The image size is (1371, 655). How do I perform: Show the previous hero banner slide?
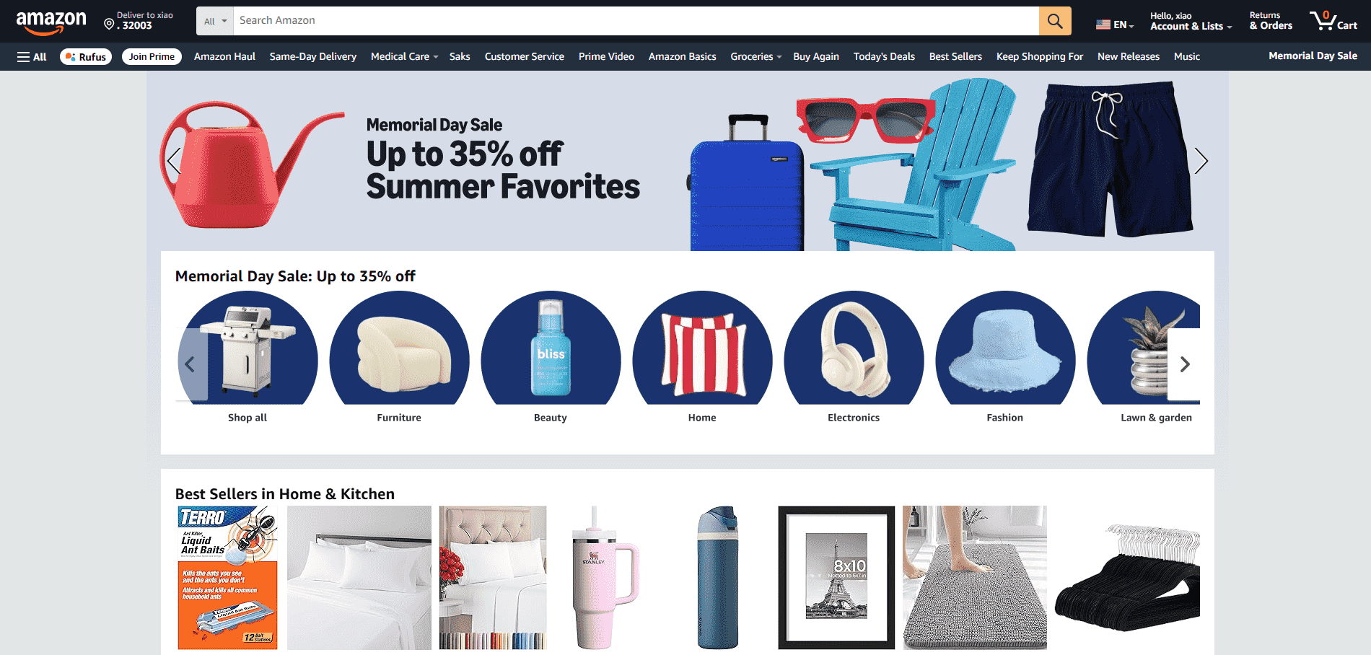(x=174, y=161)
